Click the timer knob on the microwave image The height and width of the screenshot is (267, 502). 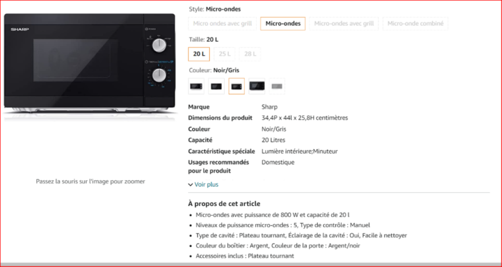click(x=159, y=76)
